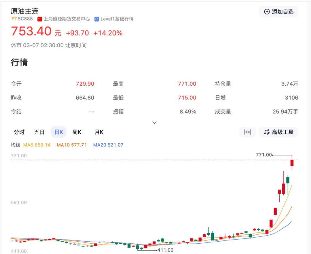Screen dimensions: 311x254
Task: Select the 周K weekly candlestick tab
Action: 77,132
